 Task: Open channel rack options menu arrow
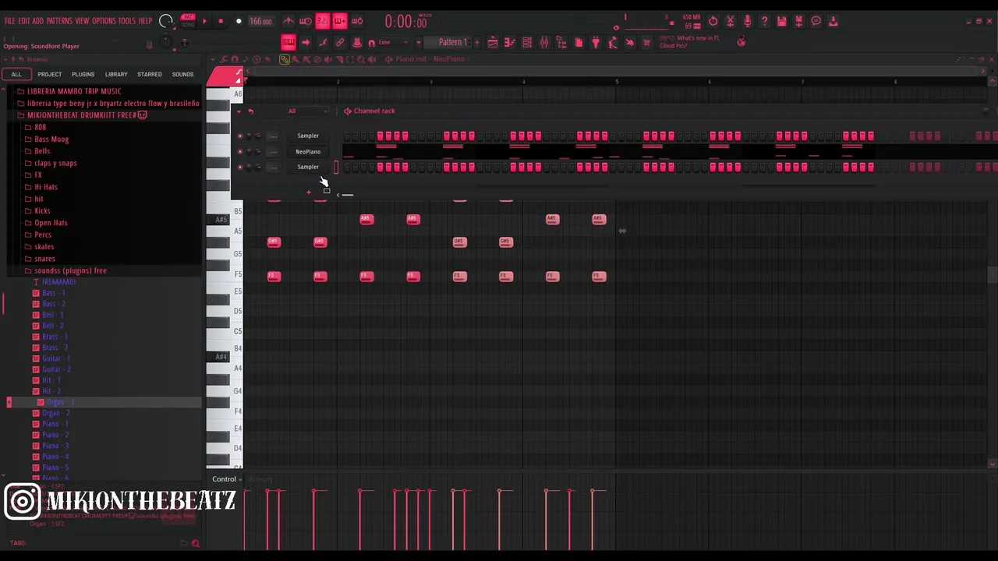click(x=239, y=111)
